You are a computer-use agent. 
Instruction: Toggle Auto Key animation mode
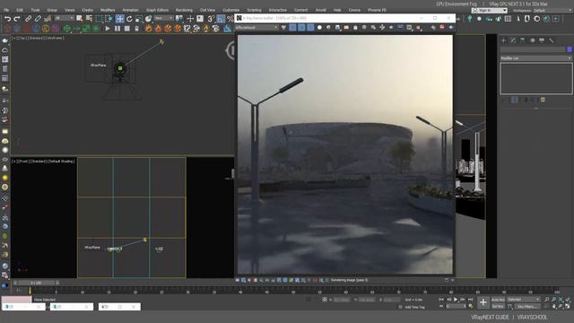498,300
